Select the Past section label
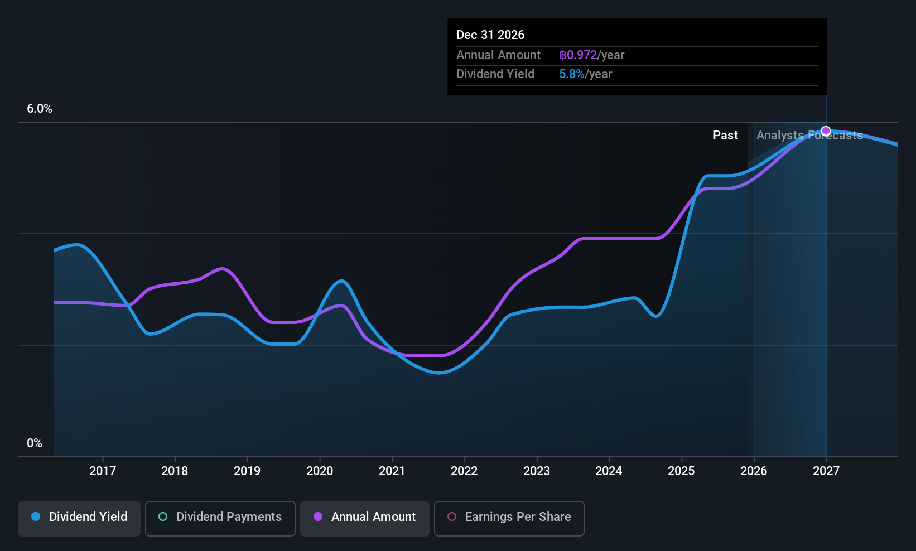Image resolution: width=916 pixels, height=551 pixels. pos(725,135)
